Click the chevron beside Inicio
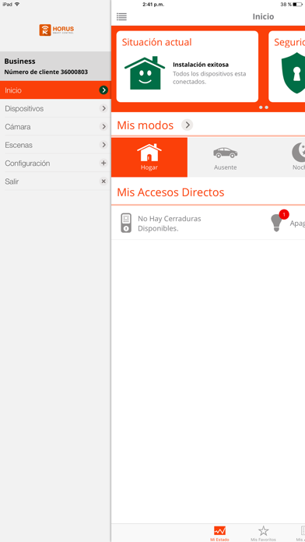Viewport: 305px width, 542px height. [x=103, y=90]
